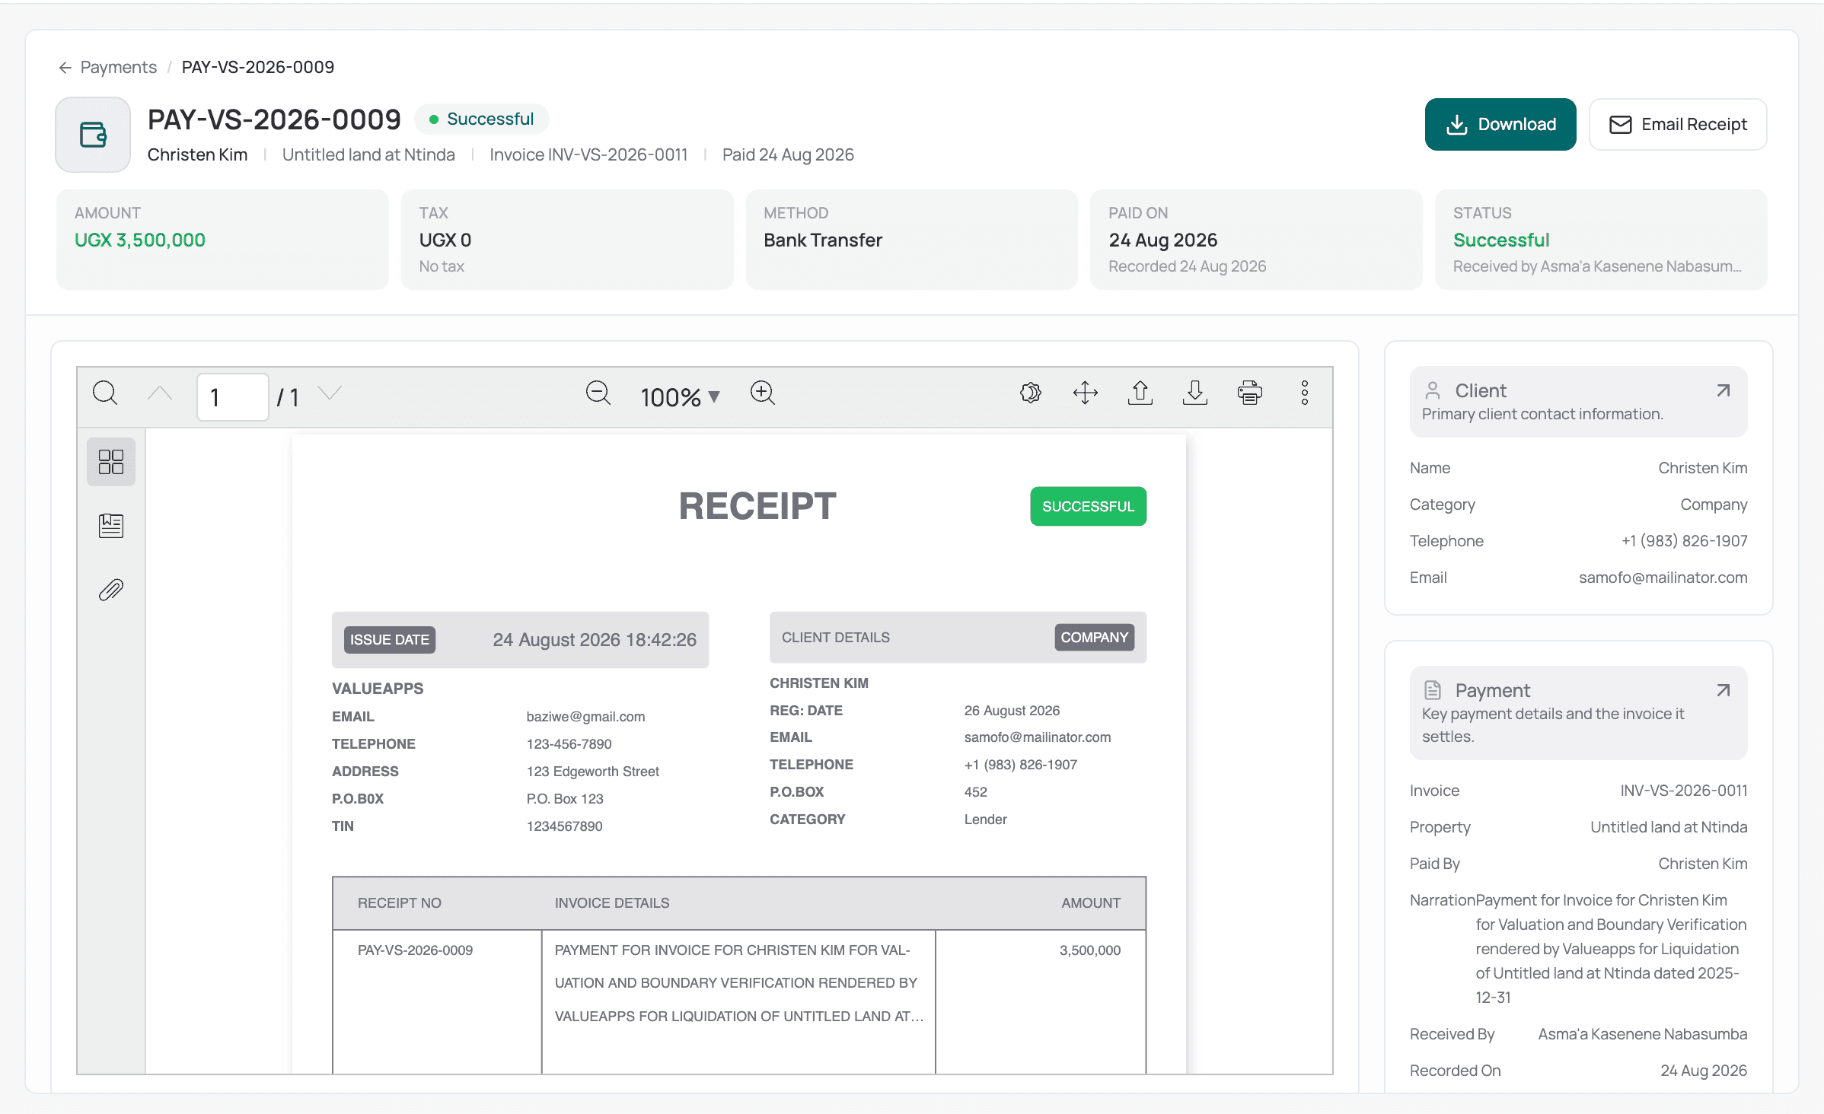The width and height of the screenshot is (1824, 1114).
Task: Click the Payment document icon
Action: [1433, 690]
